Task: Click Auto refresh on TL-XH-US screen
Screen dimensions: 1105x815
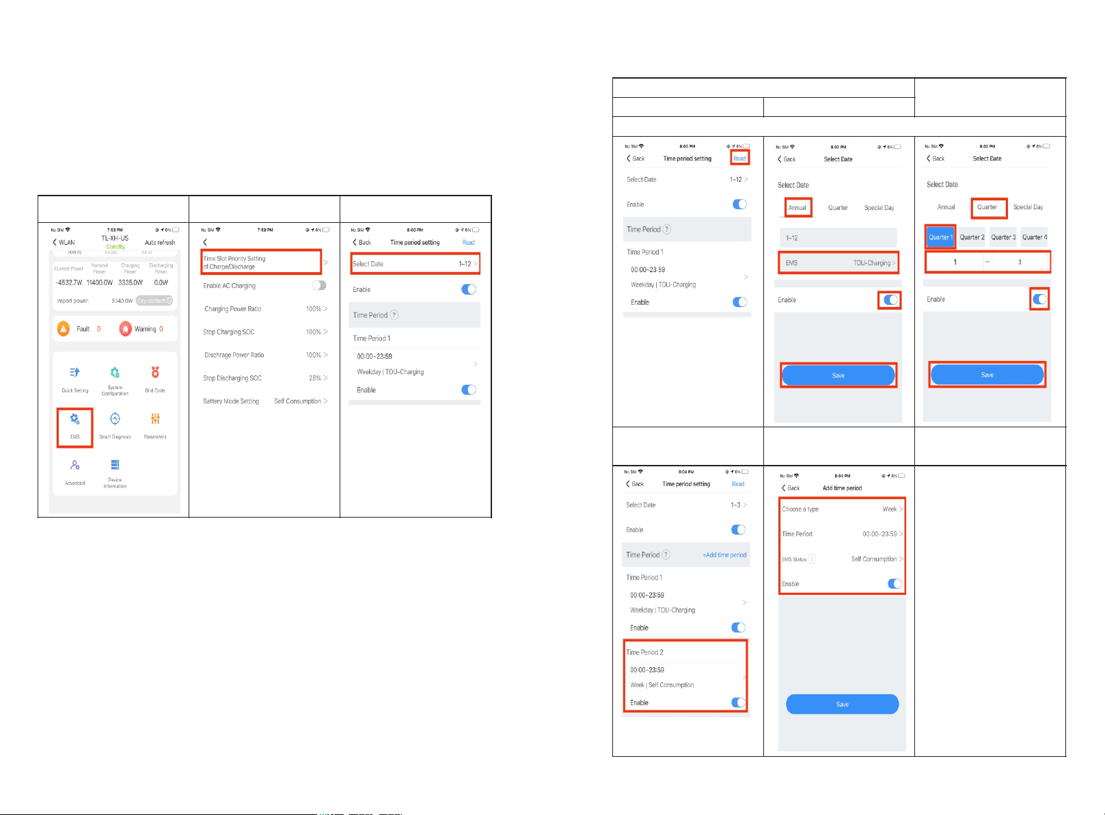Action: (160, 243)
